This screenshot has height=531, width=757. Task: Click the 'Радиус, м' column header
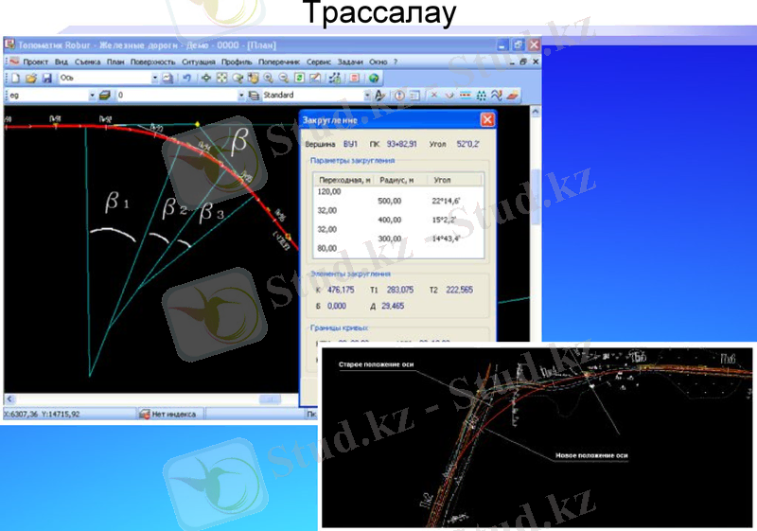click(x=391, y=179)
